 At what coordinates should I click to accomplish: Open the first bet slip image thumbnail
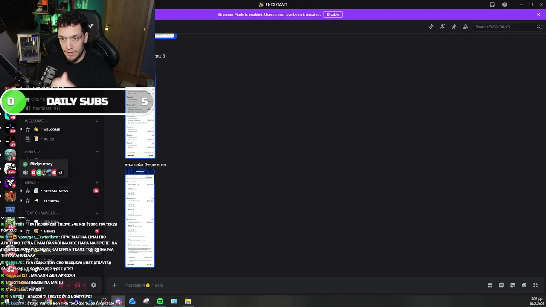(140, 124)
